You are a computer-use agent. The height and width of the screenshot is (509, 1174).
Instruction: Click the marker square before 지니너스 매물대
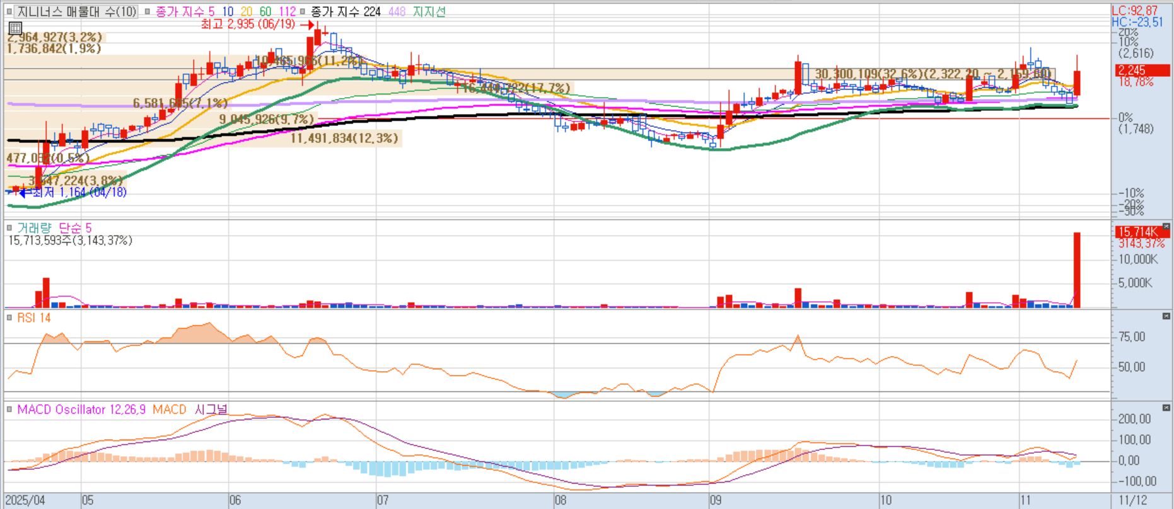click(x=9, y=11)
